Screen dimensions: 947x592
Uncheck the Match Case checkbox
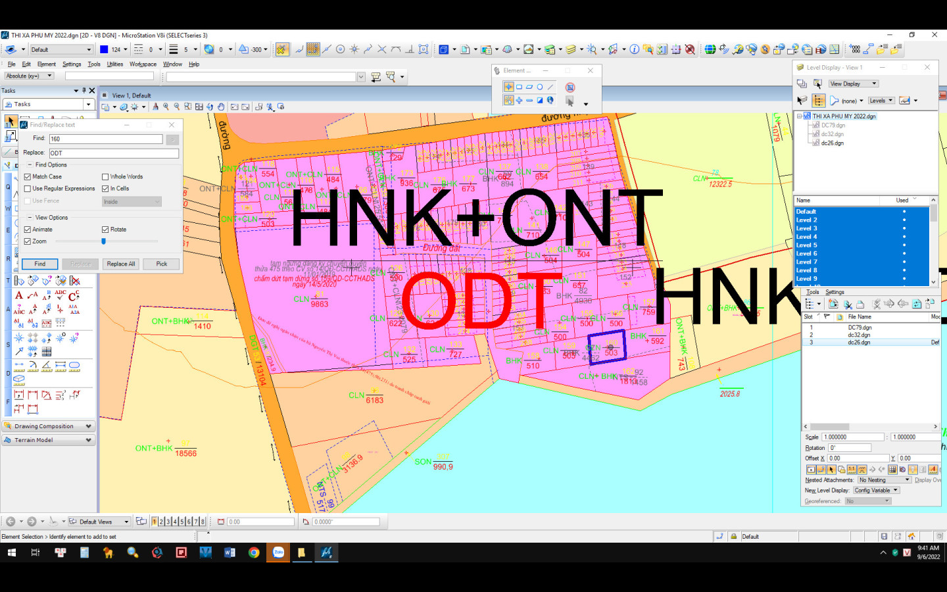[x=28, y=177]
